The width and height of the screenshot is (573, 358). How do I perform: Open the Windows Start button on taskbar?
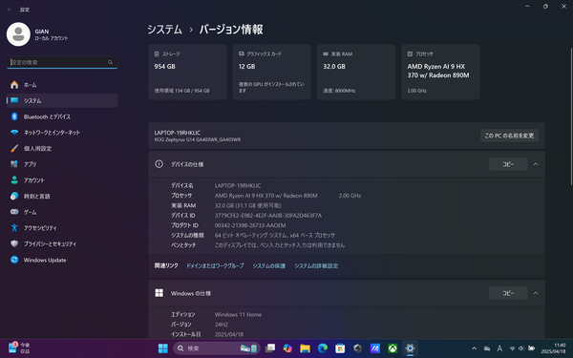[x=163, y=348]
